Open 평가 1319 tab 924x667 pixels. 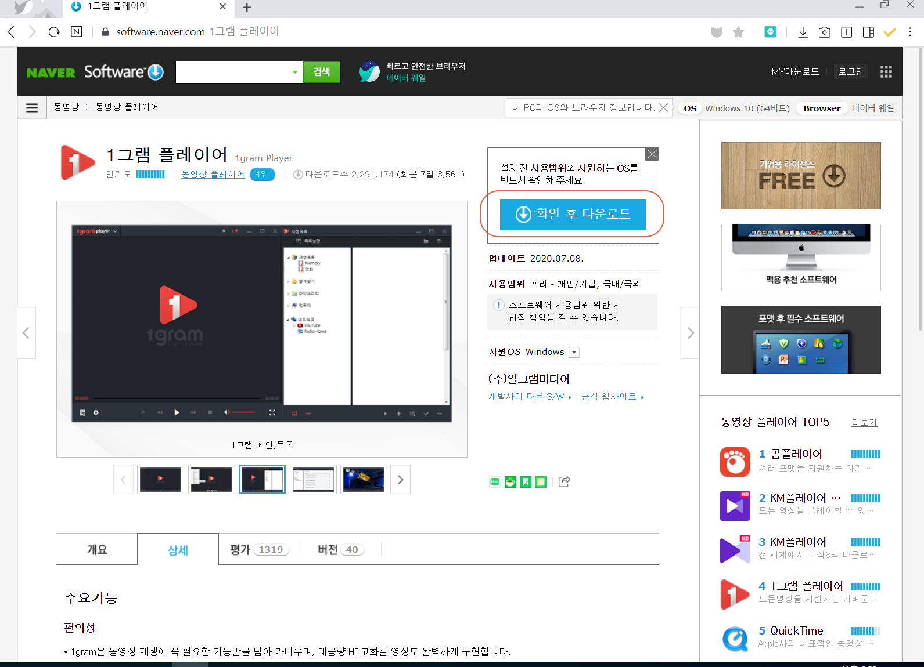click(259, 549)
